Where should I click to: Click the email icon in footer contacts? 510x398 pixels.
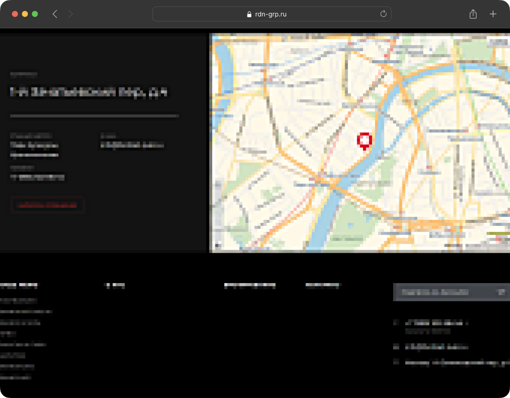pos(396,347)
